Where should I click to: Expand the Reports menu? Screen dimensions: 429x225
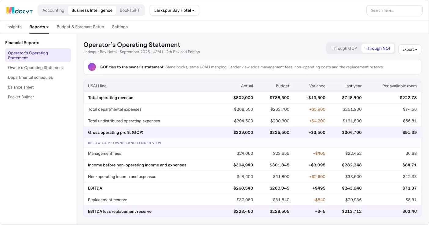[39, 27]
